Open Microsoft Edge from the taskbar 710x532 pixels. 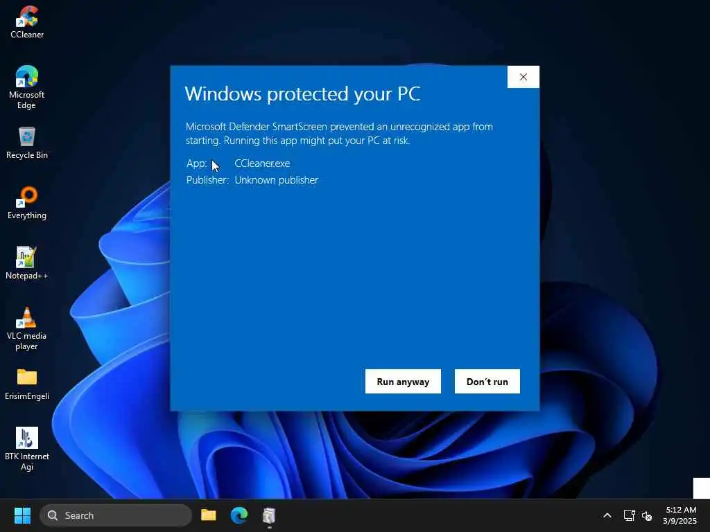point(239,515)
